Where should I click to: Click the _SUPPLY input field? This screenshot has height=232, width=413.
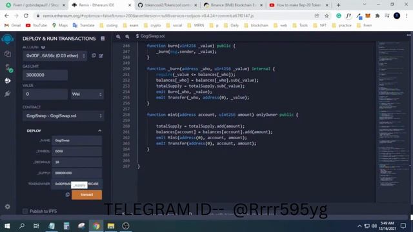point(77,173)
